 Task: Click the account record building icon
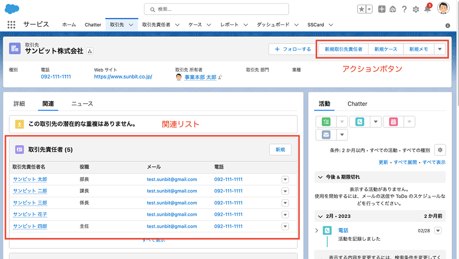(15, 49)
